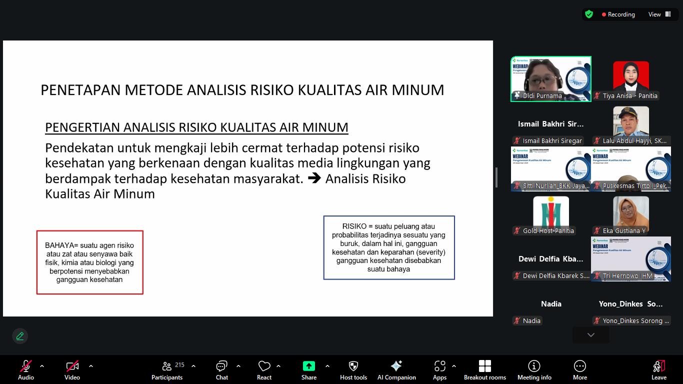Turn on the Video camera
Image resolution: width=683 pixels, height=384 pixels.
(x=72, y=370)
